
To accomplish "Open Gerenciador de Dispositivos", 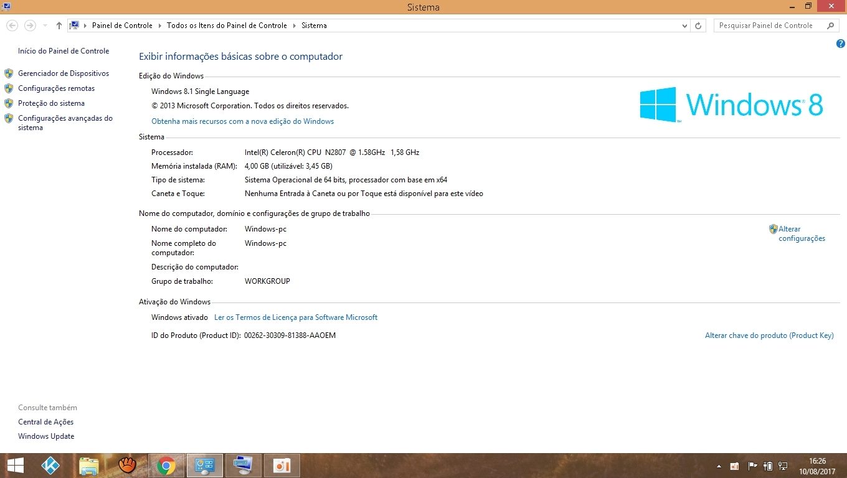I will tap(64, 73).
